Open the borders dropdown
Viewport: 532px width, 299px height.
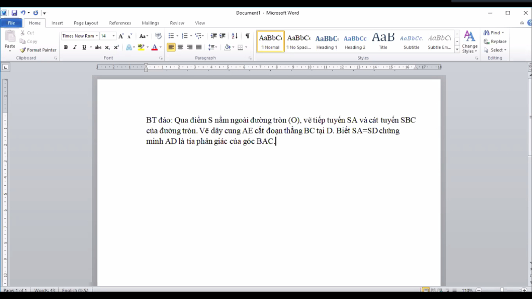246,47
